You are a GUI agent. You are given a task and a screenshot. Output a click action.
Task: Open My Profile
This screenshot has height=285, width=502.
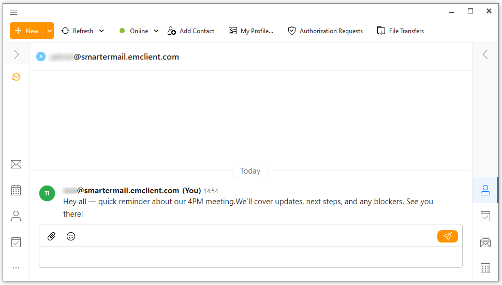click(x=251, y=31)
